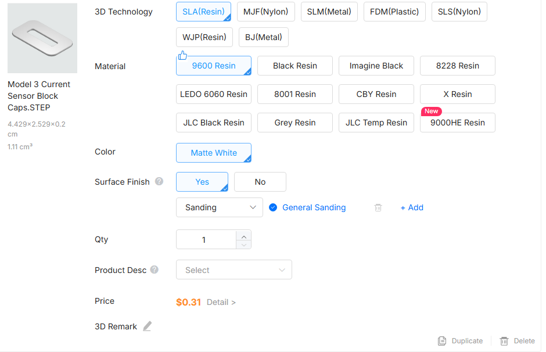Set Surface Finish to No
Screen dimensions: 546x352
(x=260, y=182)
